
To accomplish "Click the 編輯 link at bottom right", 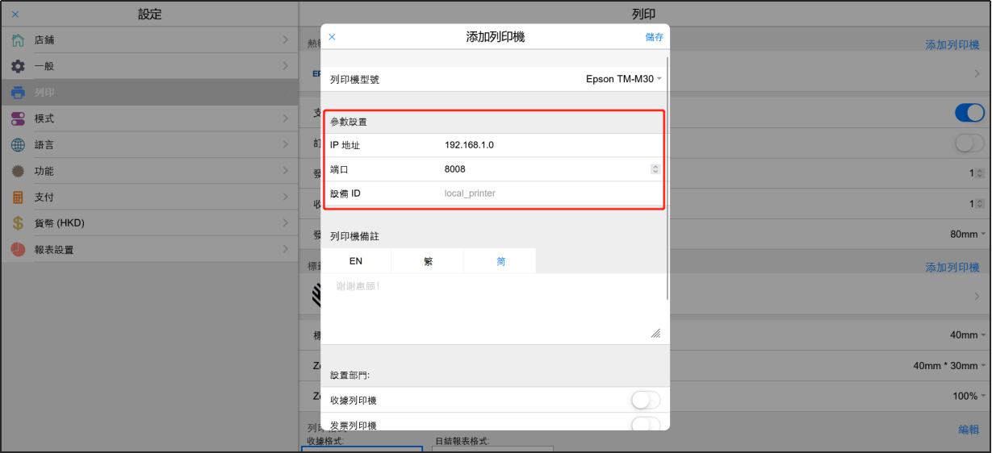I will coord(969,430).
